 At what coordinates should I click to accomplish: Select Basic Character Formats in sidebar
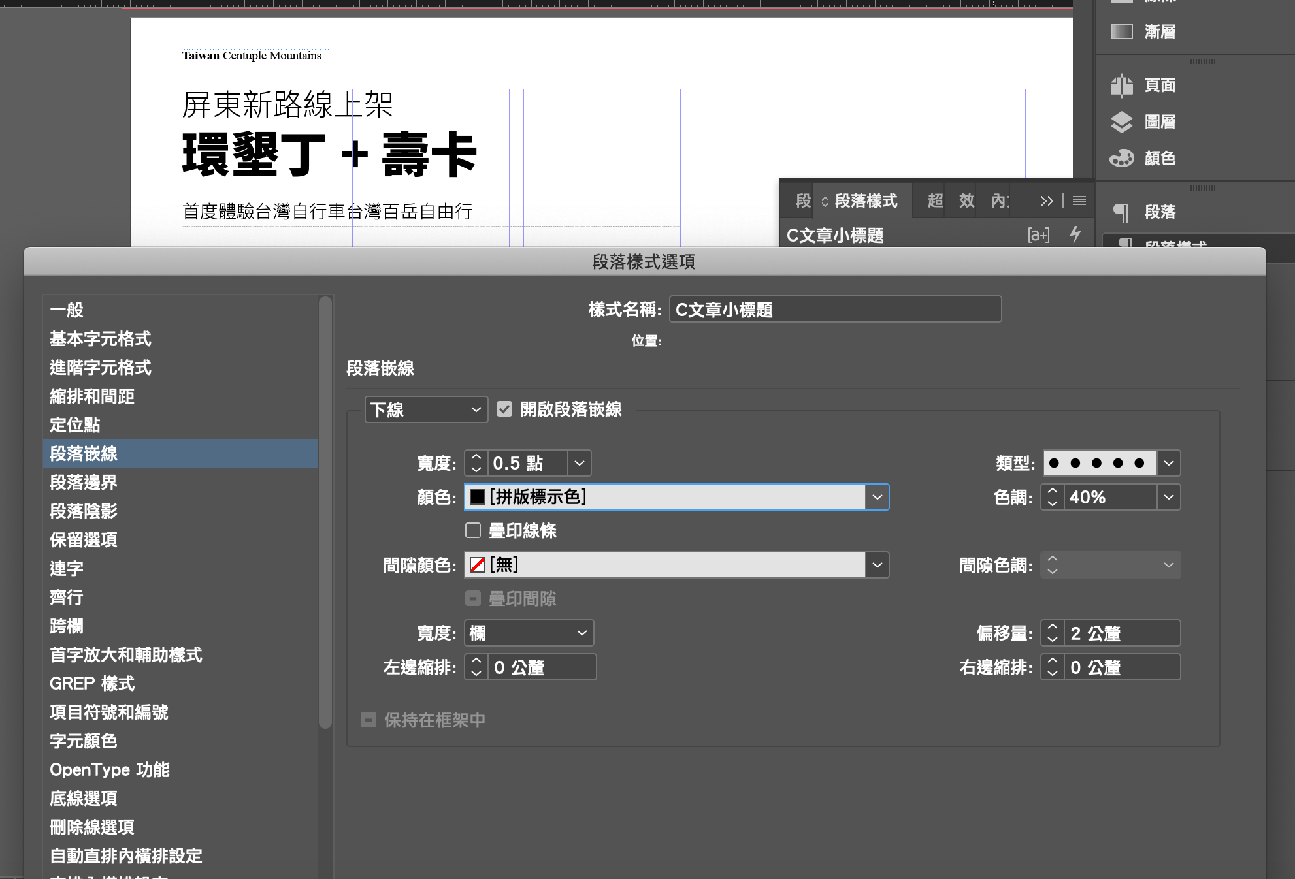[101, 339]
